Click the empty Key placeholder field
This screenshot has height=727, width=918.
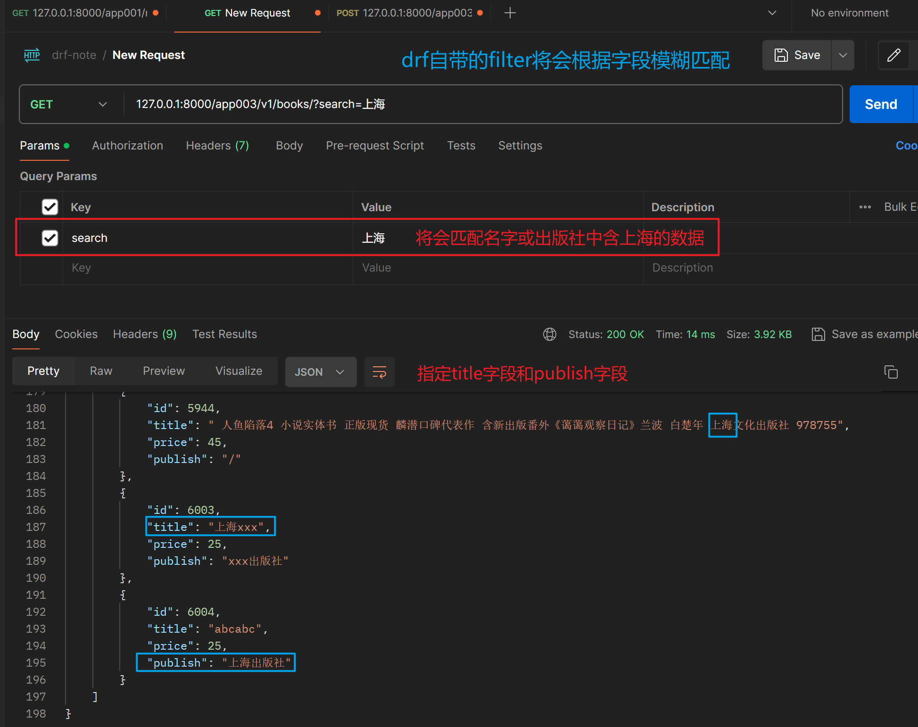pyautogui.click(x=208, y=268)
